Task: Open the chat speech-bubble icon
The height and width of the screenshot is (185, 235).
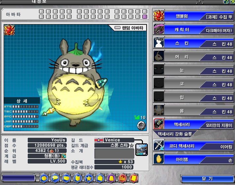Action: point(55,178)
